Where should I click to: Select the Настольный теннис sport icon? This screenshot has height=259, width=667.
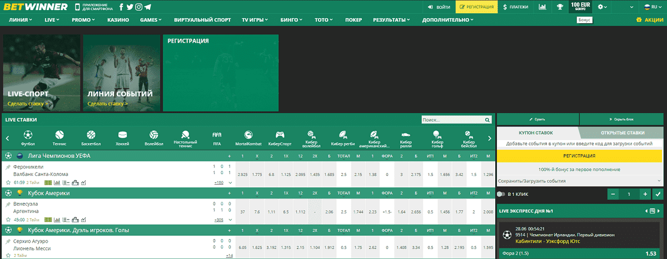click(x=185, y=134)
